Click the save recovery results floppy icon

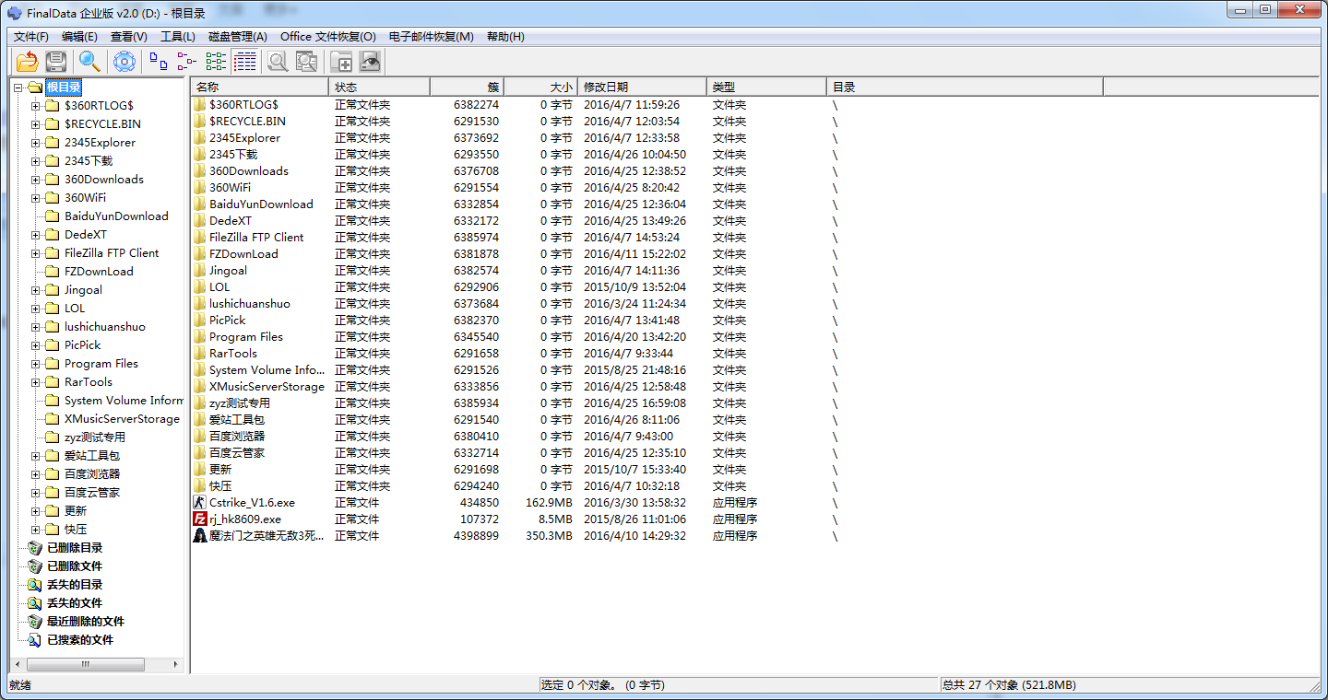pyautogui.click(x=55, y=61)
